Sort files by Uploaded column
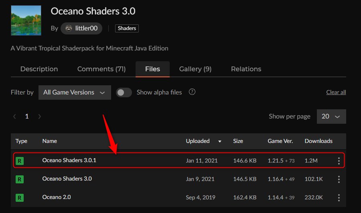361x213 pixels. point(198,141)
